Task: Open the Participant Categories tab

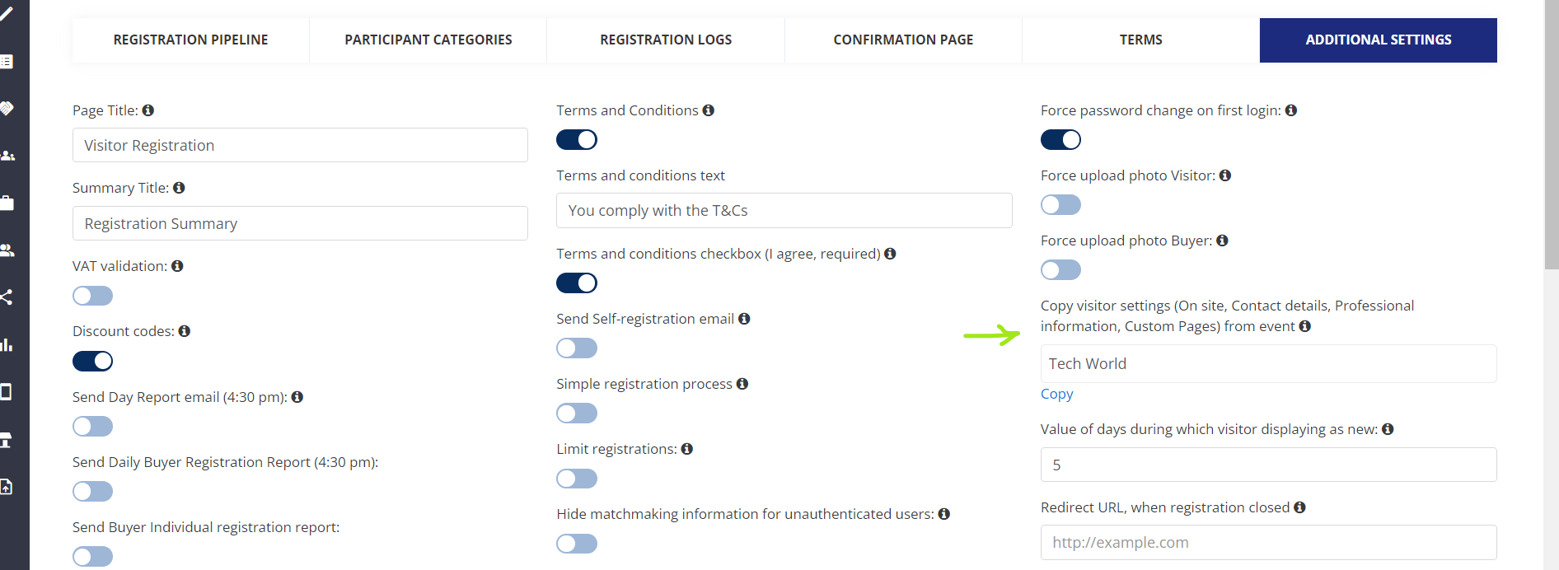Action: pyautogui.click(x=428, y=40)
